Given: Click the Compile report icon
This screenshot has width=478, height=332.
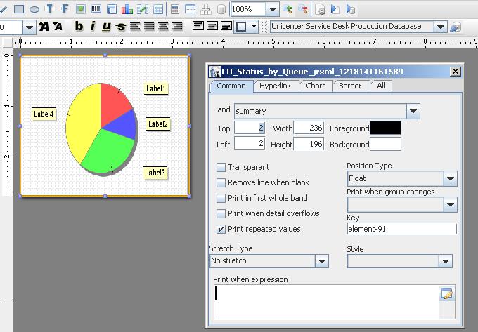Looking at the screenshot, I should click(x=320, y=9).
